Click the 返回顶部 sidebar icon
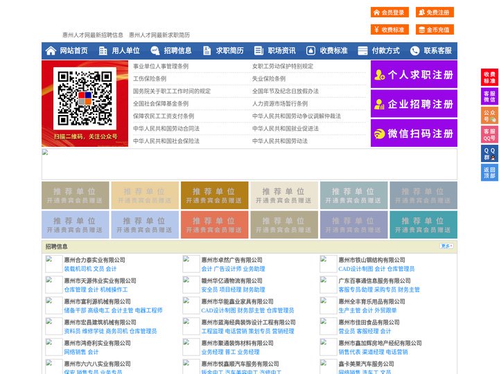Screen dimensions: 499x374 489,172
